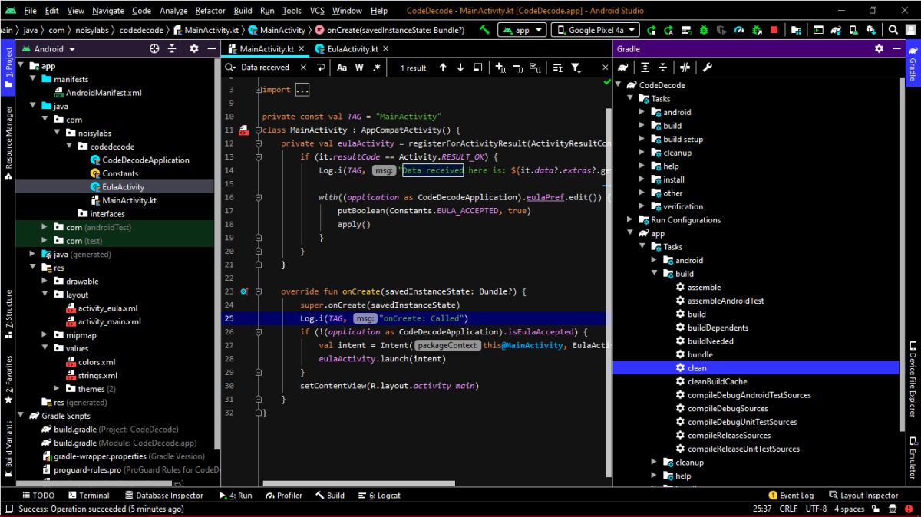Click the red Stop button in toolbar
The width and height of the screenshot is (921, 517).
coord(774,30)
